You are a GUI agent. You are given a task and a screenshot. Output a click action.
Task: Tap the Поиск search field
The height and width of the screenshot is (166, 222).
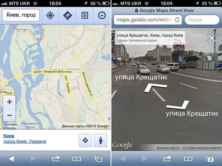tap(202, 20)
